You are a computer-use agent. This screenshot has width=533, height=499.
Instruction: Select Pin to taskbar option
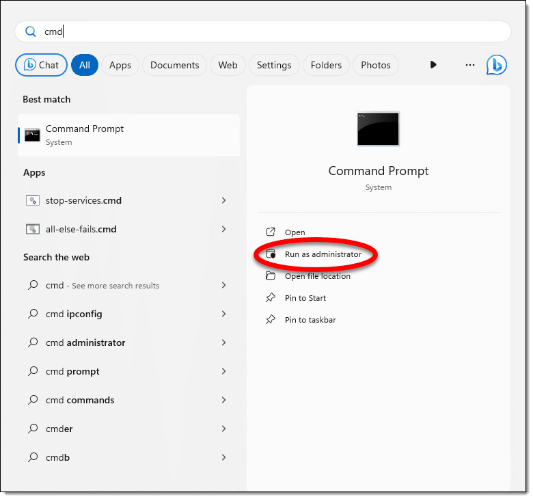(x=310, y=320)
